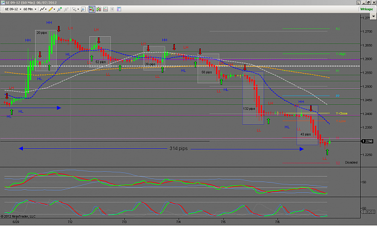Click the Y-High level label
Viewport: 377px width, 226px height.
341,54
